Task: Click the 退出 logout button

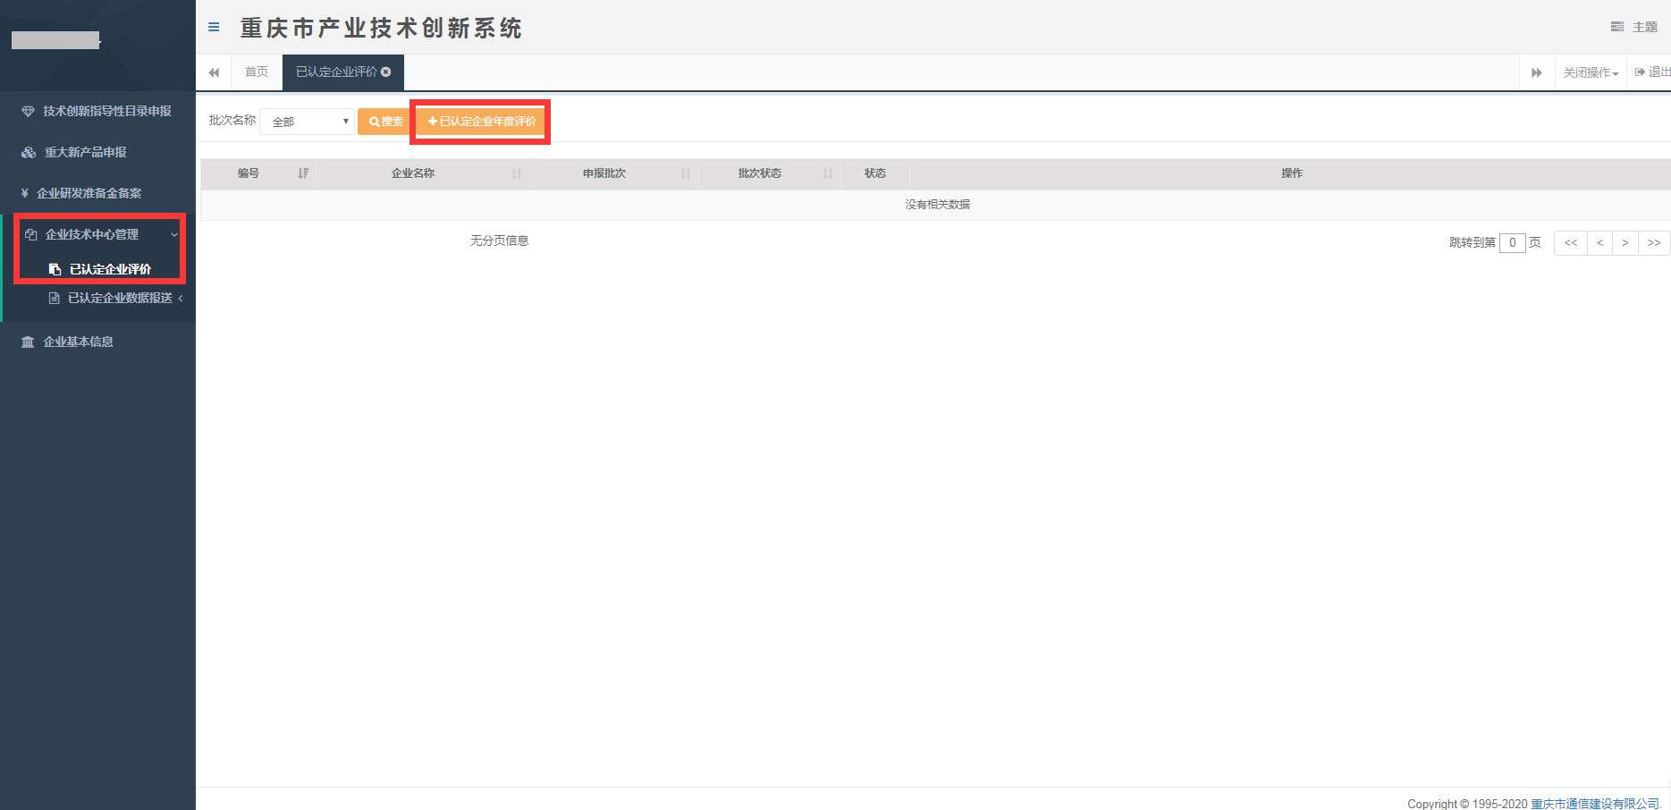Action: tap(1652, 72)
